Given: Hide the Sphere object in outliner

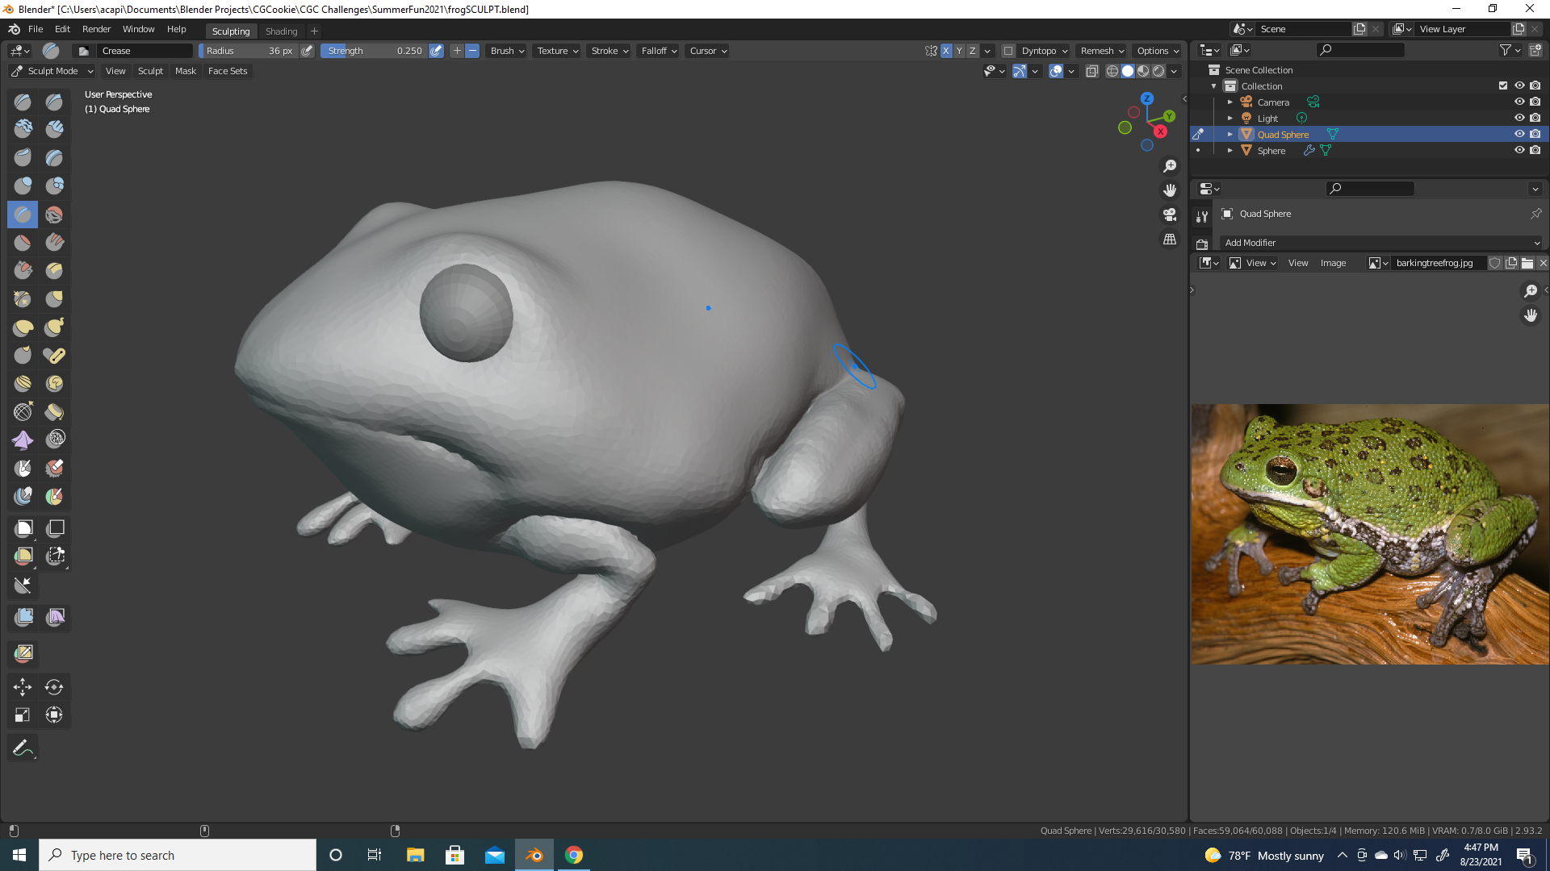Looking at the screenshot, I should 1519,151.
